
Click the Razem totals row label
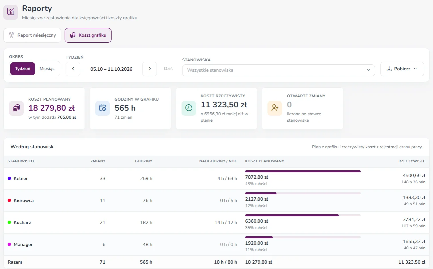(15, 262)
